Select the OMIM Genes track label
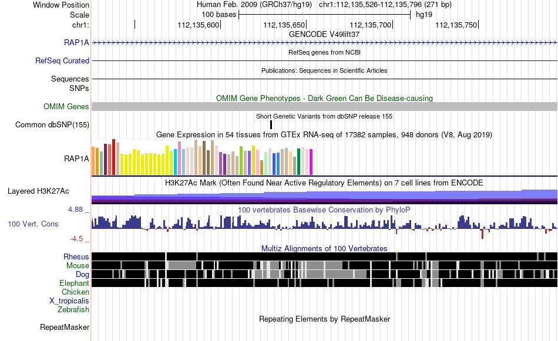Viewport: 558px width, 341px height. pos(66,107)
